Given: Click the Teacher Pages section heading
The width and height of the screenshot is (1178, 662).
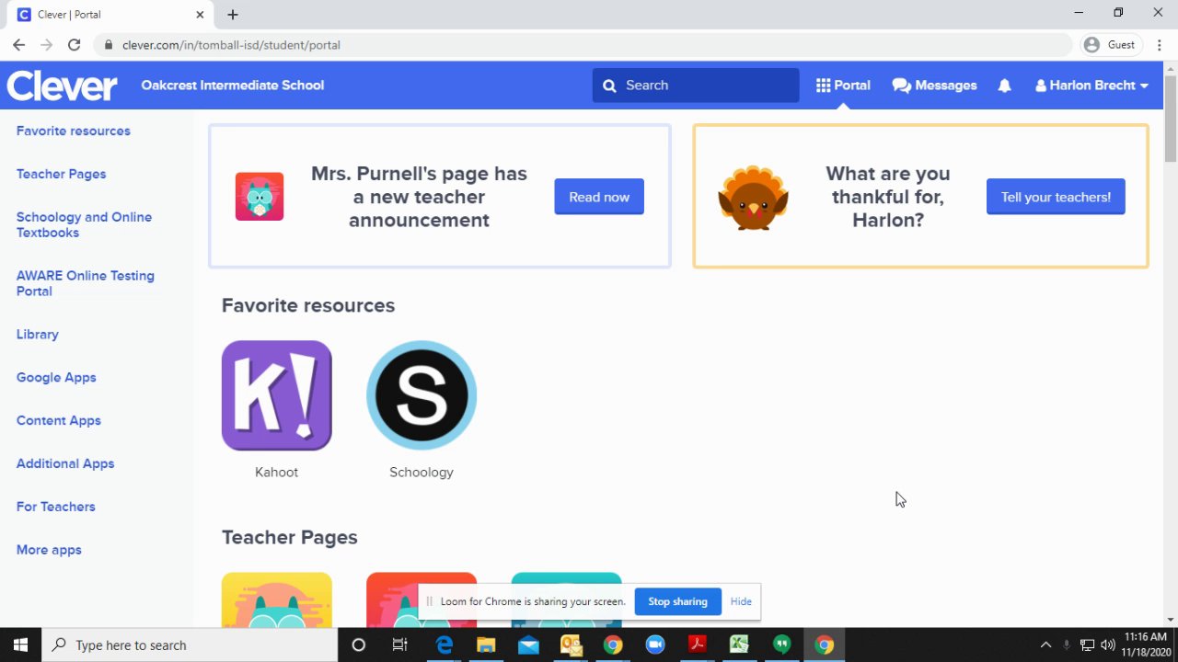Looking at the screenshot, I should click(289, 537).
